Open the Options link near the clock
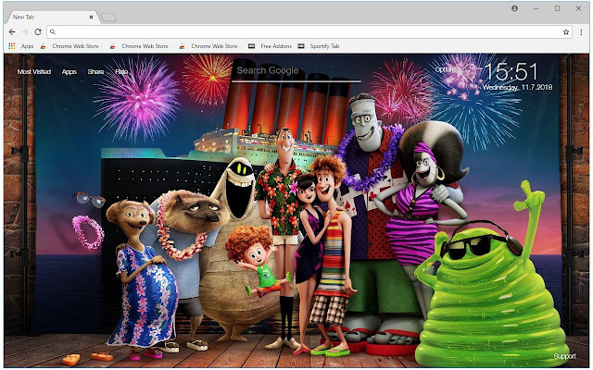 (x=446, y=69)
